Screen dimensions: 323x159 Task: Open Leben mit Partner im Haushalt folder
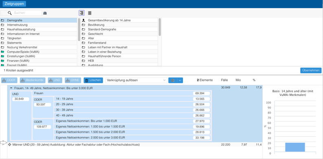pyautogui.click(x=119, y=47)
